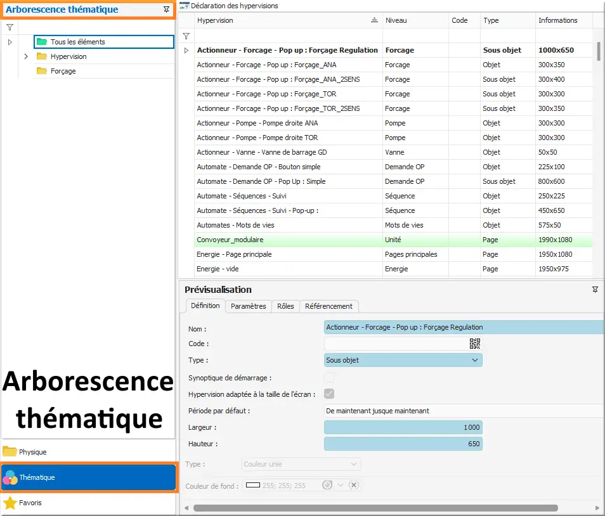Select the Forçage tree item
The image size is (605, 516).
(104, 71)
